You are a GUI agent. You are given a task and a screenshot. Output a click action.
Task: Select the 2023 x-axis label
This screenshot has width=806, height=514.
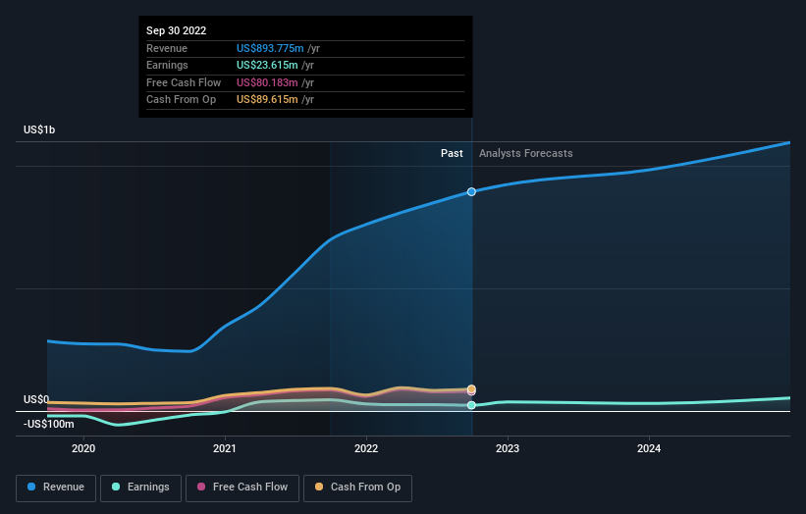click(x=508, y=449)
